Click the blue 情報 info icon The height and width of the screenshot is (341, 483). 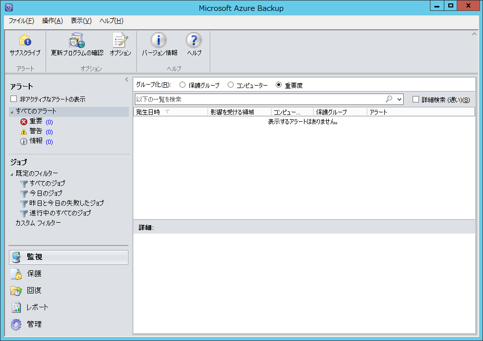[24, 142]
